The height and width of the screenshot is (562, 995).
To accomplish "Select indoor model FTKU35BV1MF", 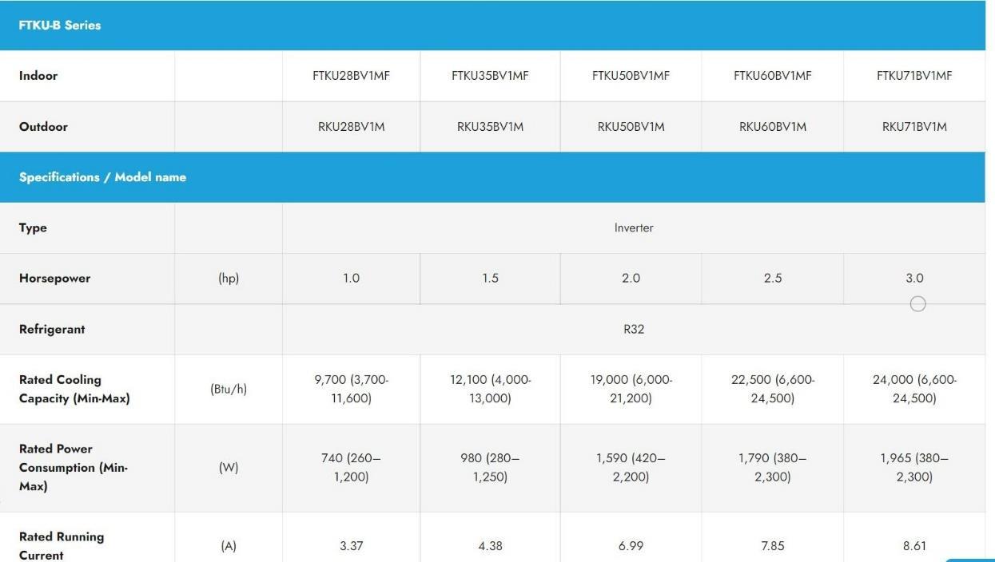I will [490, 76].
